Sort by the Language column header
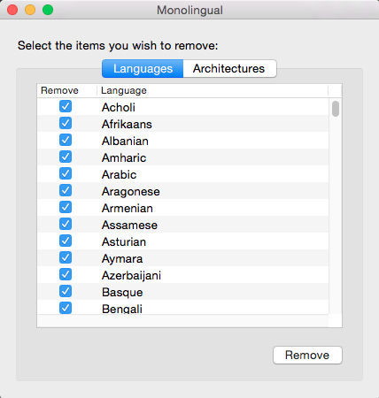Screen dimensions: 379x398 (213, 90)
